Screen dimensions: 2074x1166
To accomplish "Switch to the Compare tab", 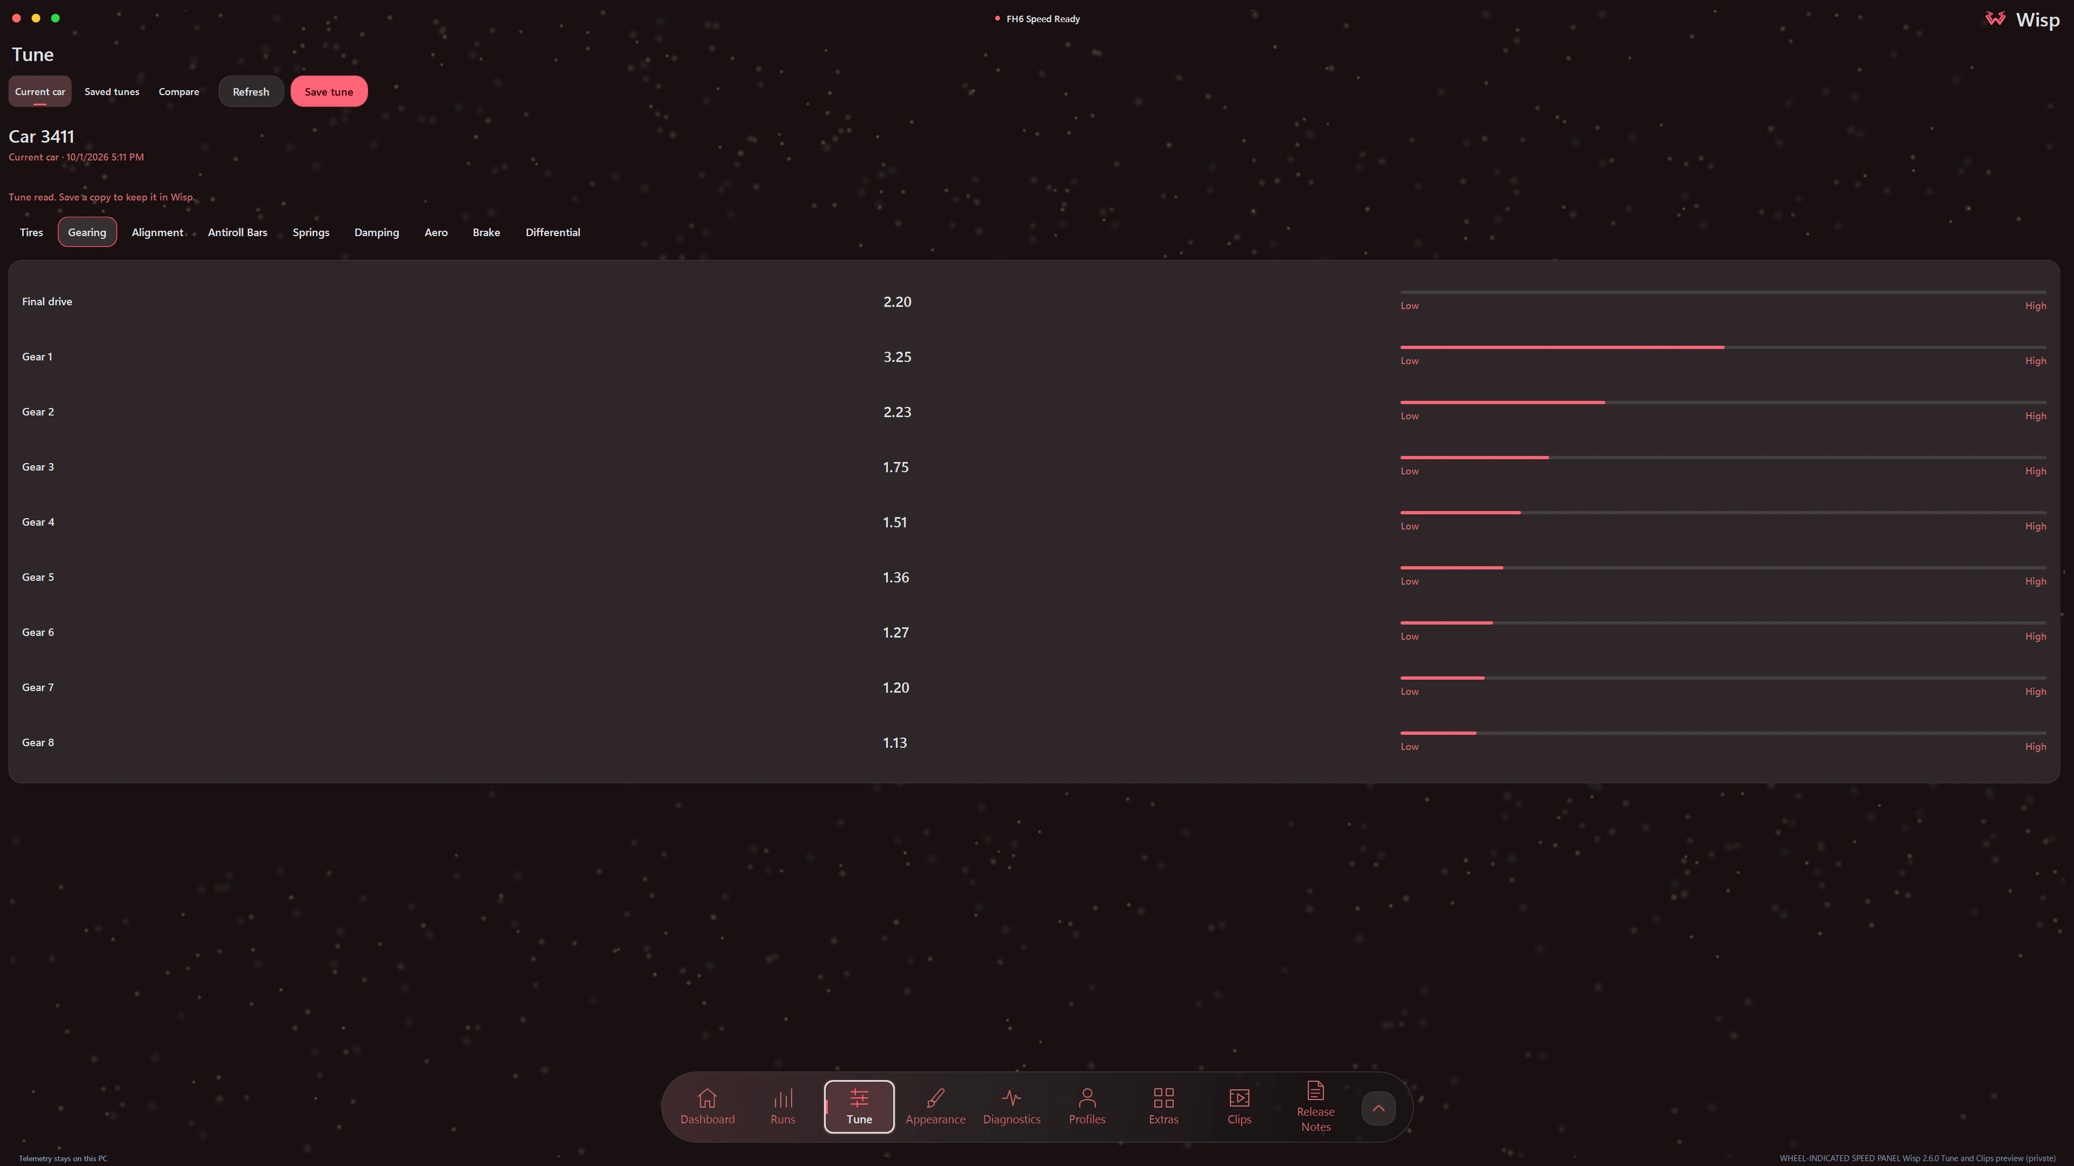I will [179, 91].
